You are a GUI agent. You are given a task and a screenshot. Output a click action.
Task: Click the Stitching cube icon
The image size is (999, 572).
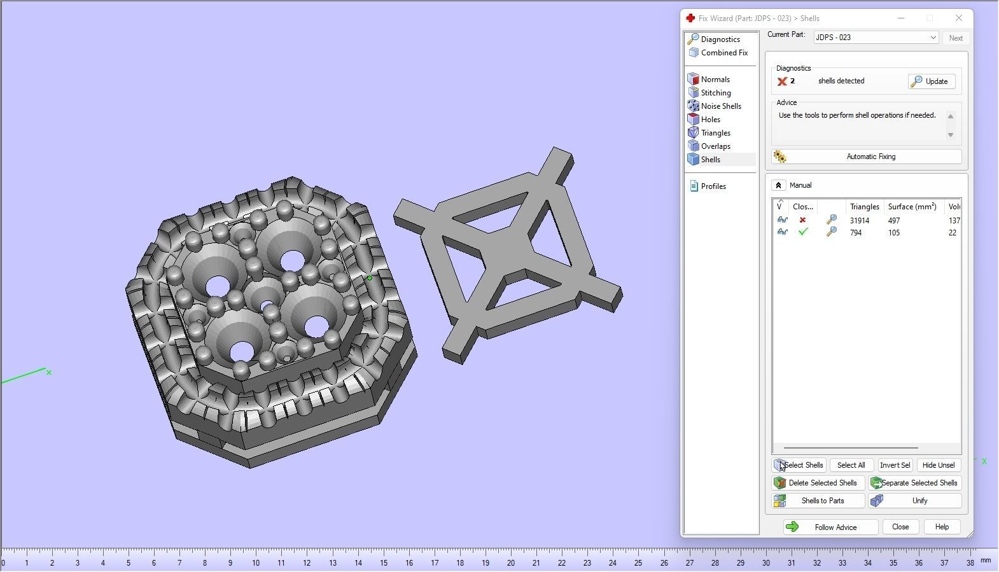point(694,93)
